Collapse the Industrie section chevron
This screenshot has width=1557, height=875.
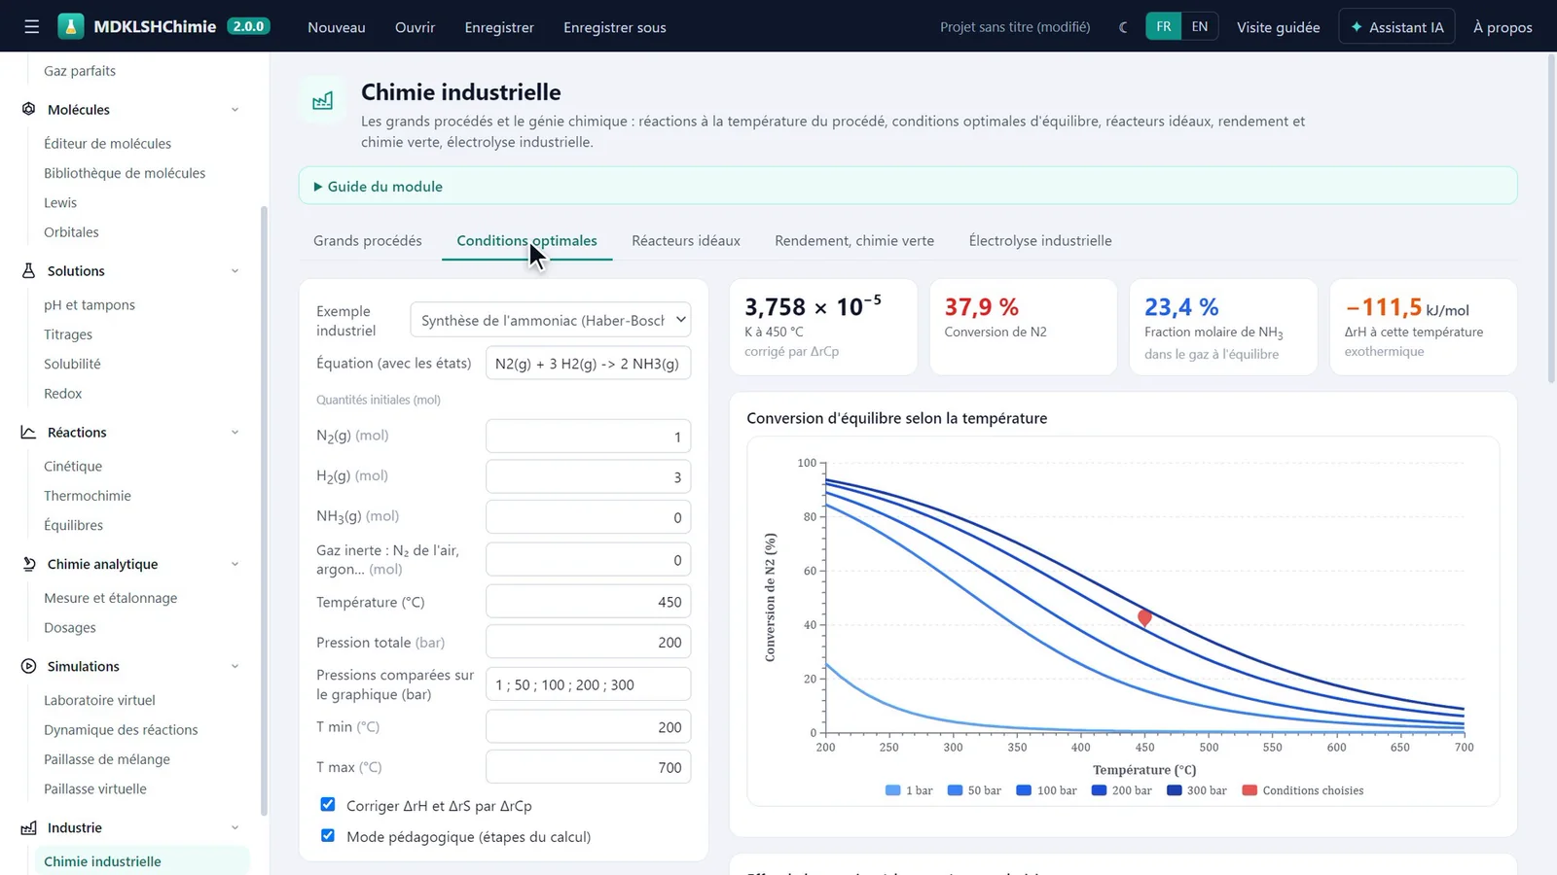coord(235,828)
